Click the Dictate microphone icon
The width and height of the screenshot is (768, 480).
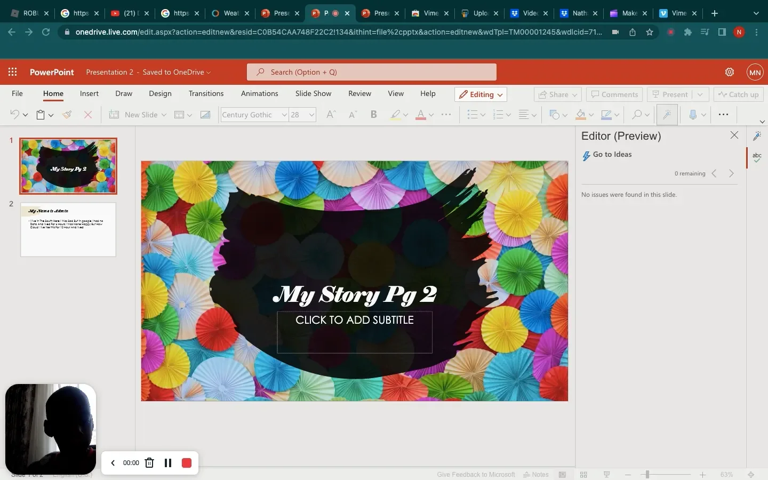(x=693, y=115)
